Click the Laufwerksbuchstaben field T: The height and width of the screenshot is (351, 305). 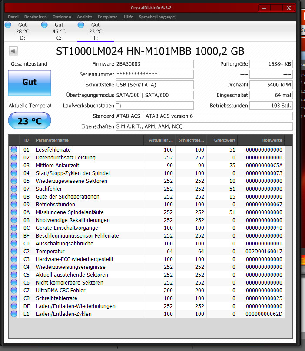click(155, 106)
